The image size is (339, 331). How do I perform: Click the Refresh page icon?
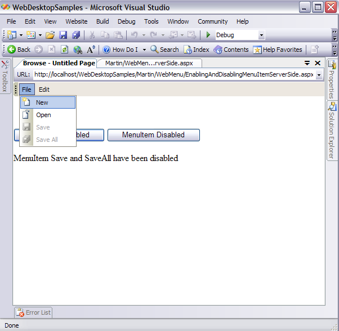(x=64, y=50)
